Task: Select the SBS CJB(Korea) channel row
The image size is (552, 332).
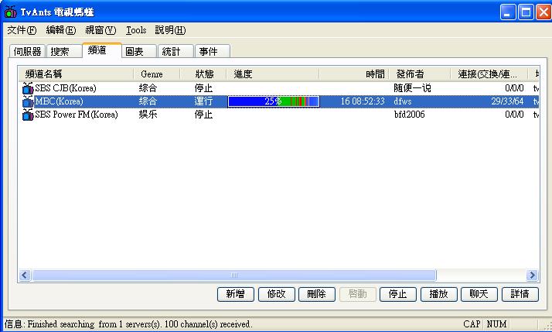Action: click(279, 87)
